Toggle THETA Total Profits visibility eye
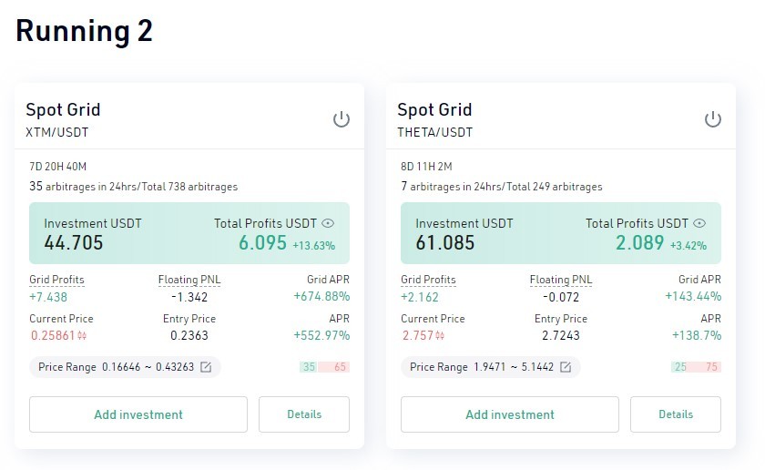 coord(699,223)
